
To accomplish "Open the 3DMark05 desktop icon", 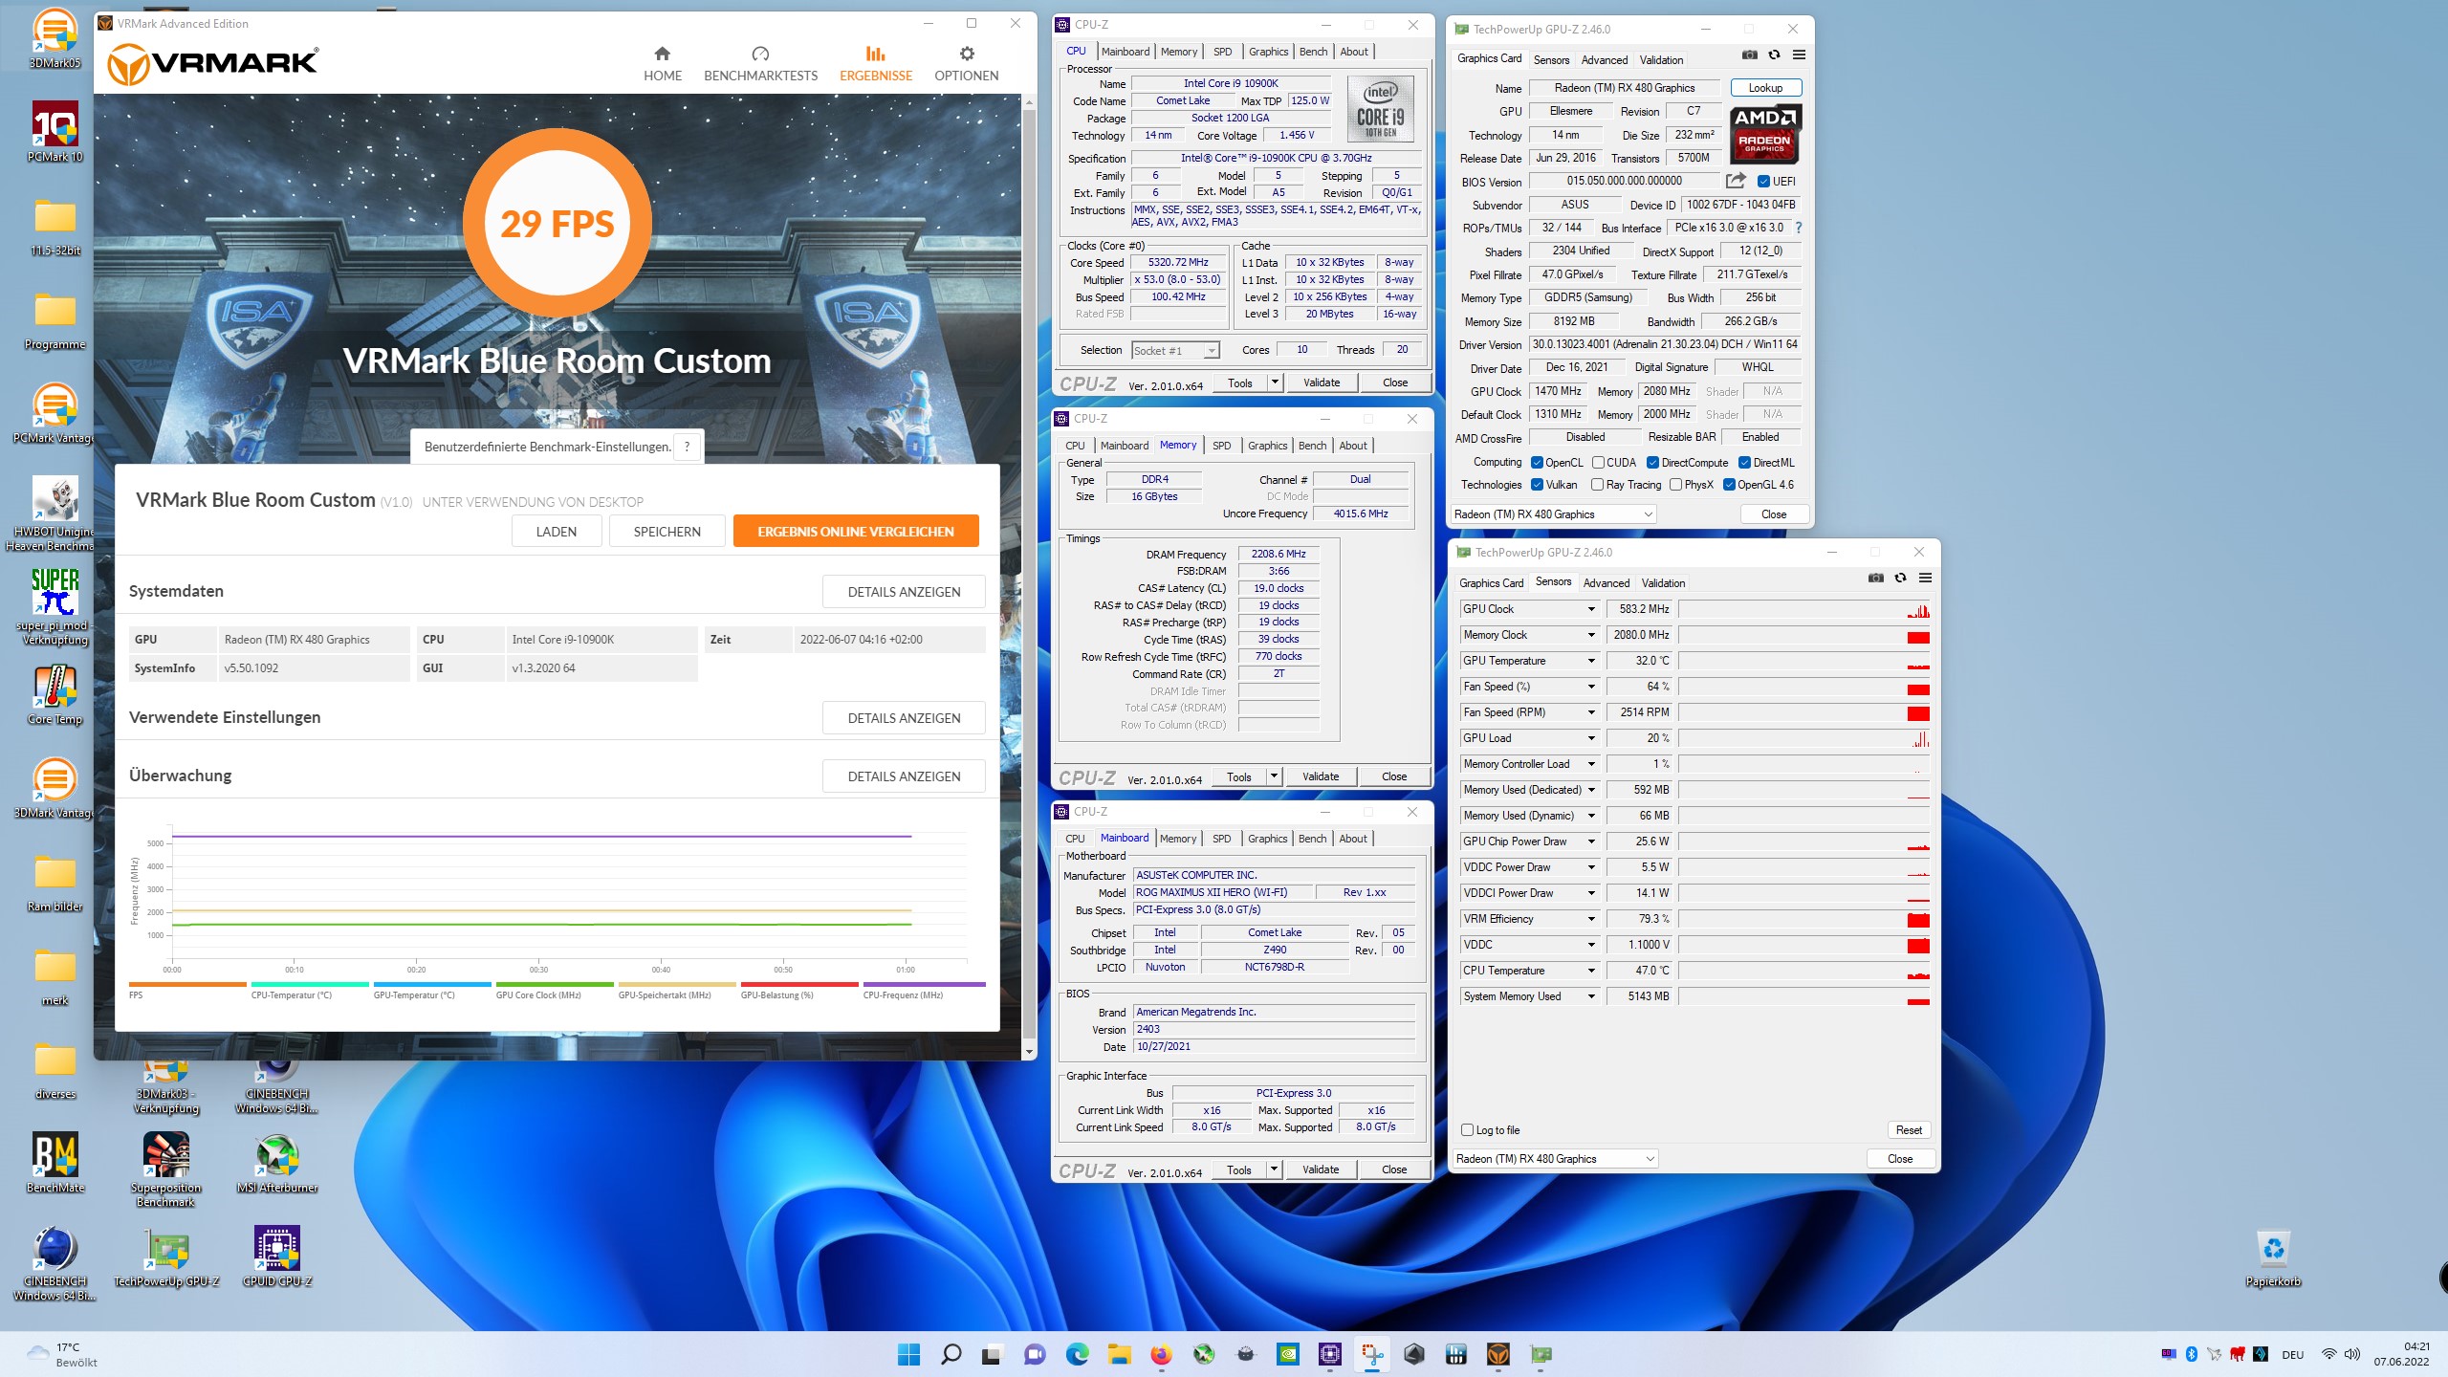I will coord(55,38).
